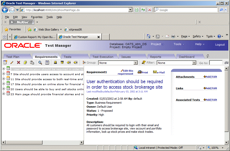230x151 pixels.
Task: Open the Favorites menu in menu bar
Action: click(x=37, y=17)
